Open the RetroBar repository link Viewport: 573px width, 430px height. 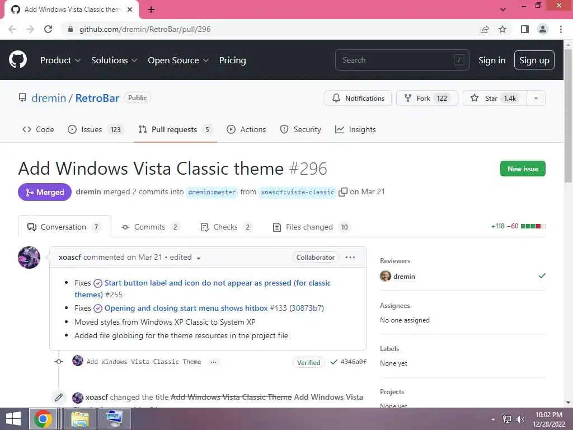pos(97,98)
